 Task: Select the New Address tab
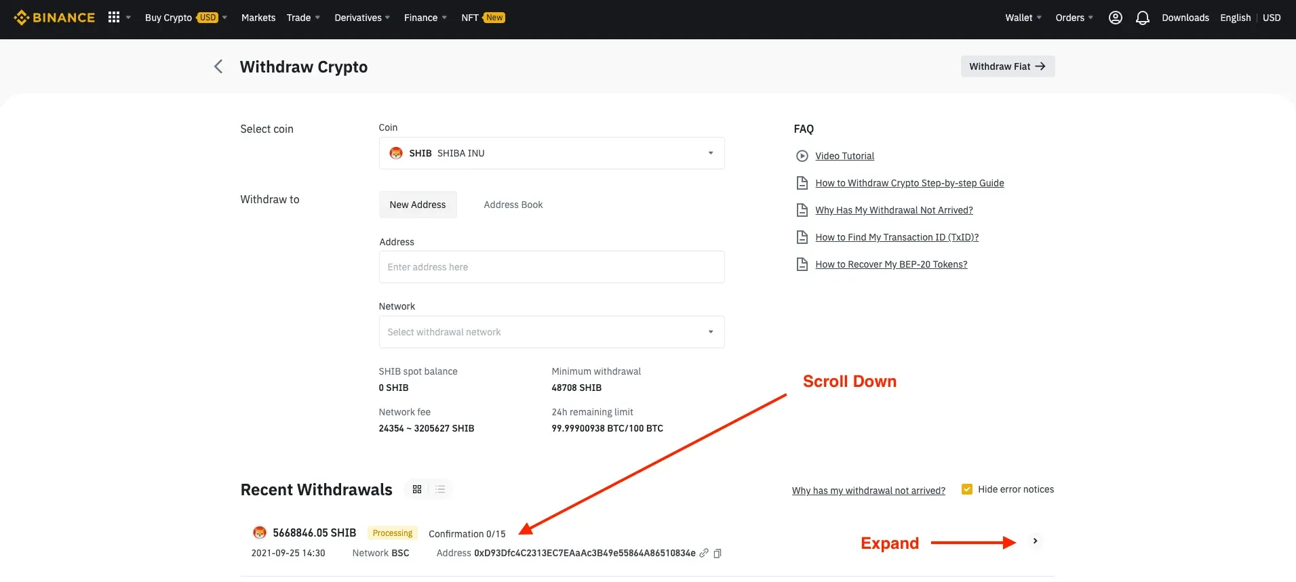click(418, 205)
